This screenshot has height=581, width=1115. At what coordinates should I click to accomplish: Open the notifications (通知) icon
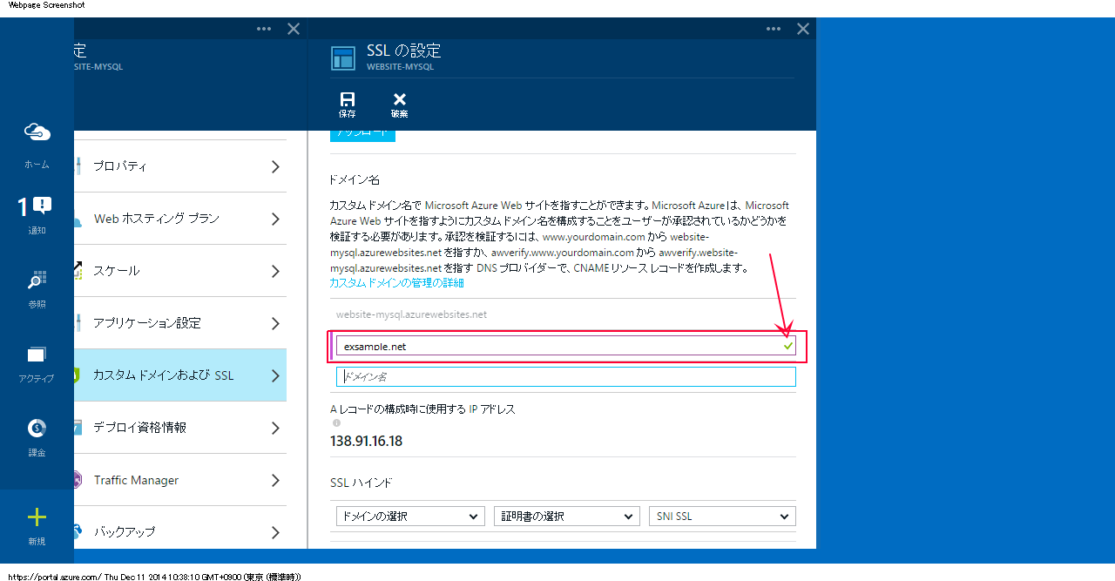tap(36, 206)
